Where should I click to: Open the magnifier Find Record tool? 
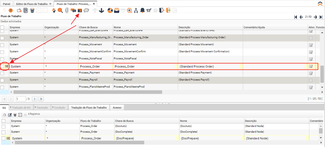(x=60, y=11)
